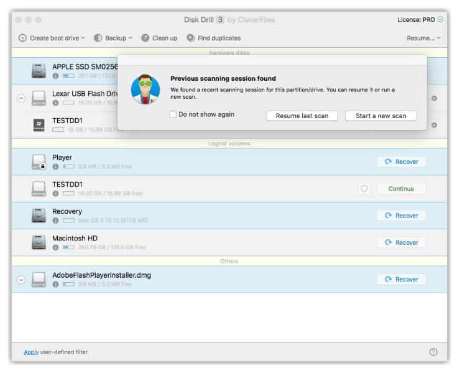Select the AdobeFlashPlayerInstaller.dmg drive icon
This screenshot has height=374, width=460.
(39, 280)
